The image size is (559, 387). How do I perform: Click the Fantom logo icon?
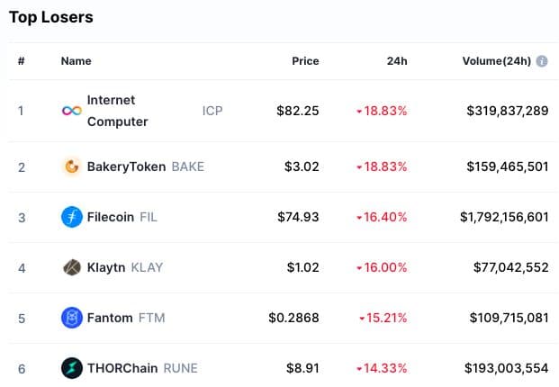click(71, 318)
